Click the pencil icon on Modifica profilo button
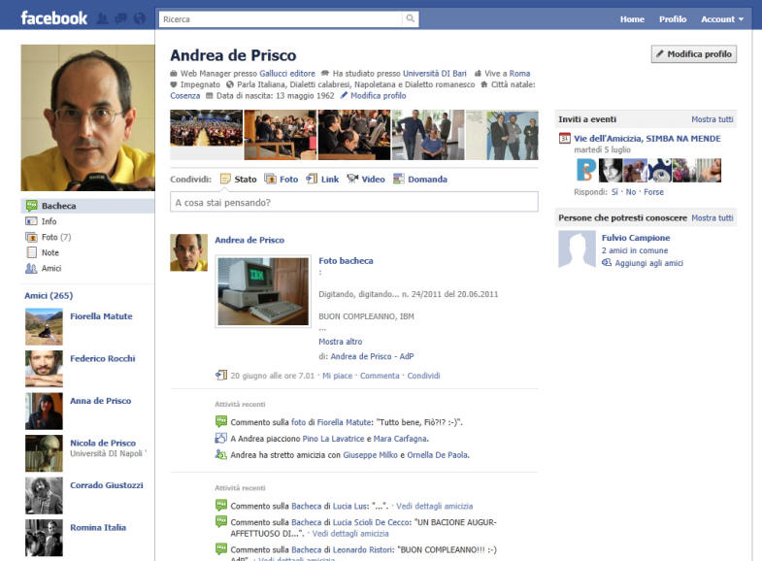 click(x=659, y=54)
